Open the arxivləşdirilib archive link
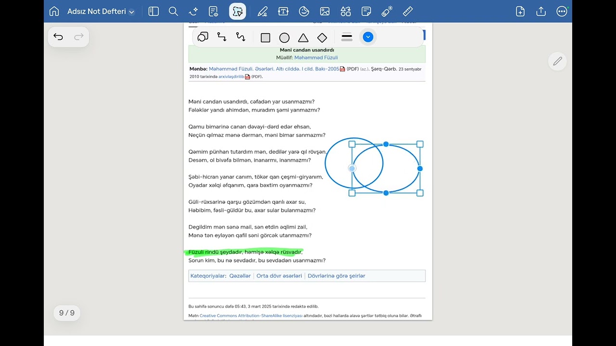 point(231,76)
